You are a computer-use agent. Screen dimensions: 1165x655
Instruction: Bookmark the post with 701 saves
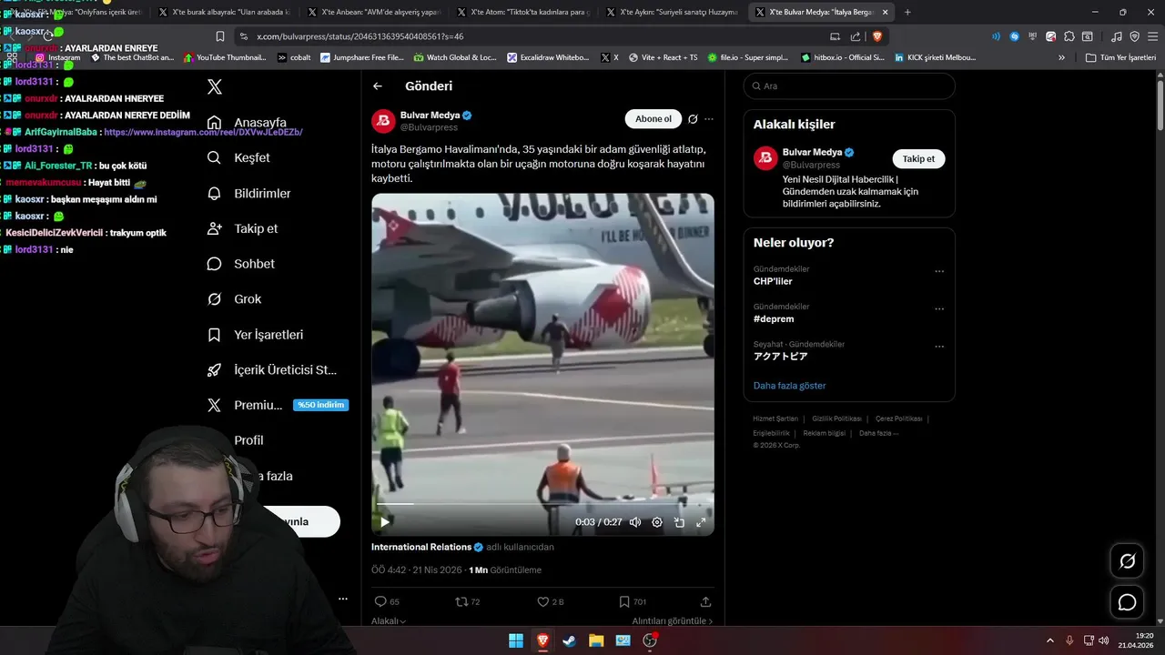(632, 601)
